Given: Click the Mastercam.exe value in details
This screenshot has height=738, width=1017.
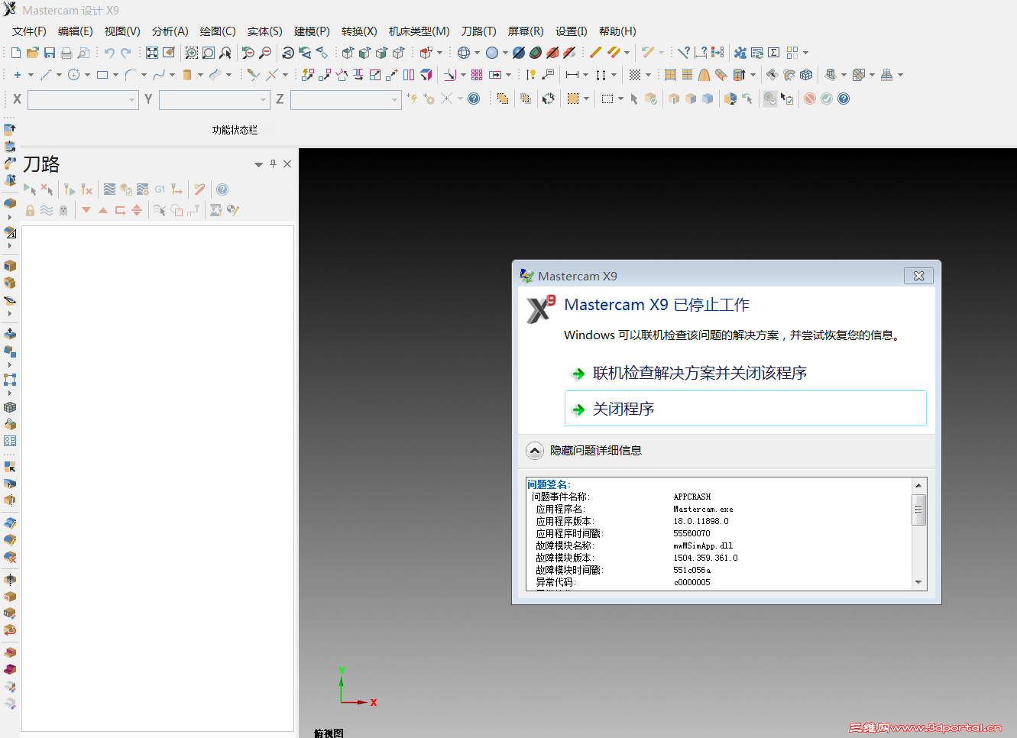Looking at the screenshot, I should point(703,510).
